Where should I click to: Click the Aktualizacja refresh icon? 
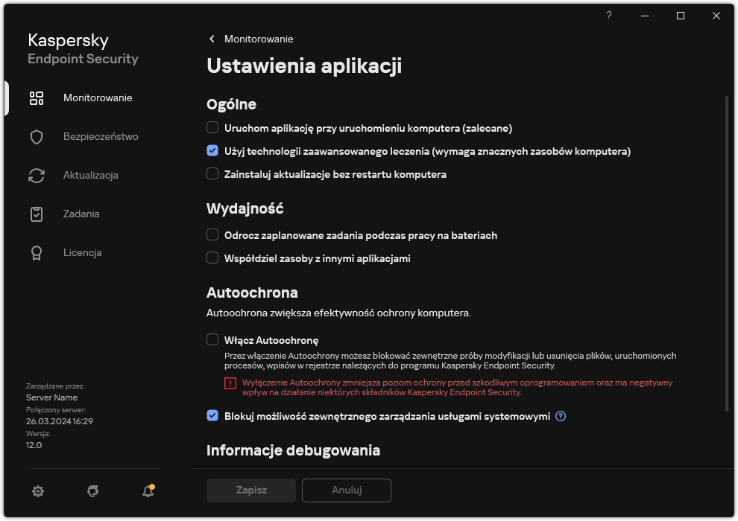point(37,175)
